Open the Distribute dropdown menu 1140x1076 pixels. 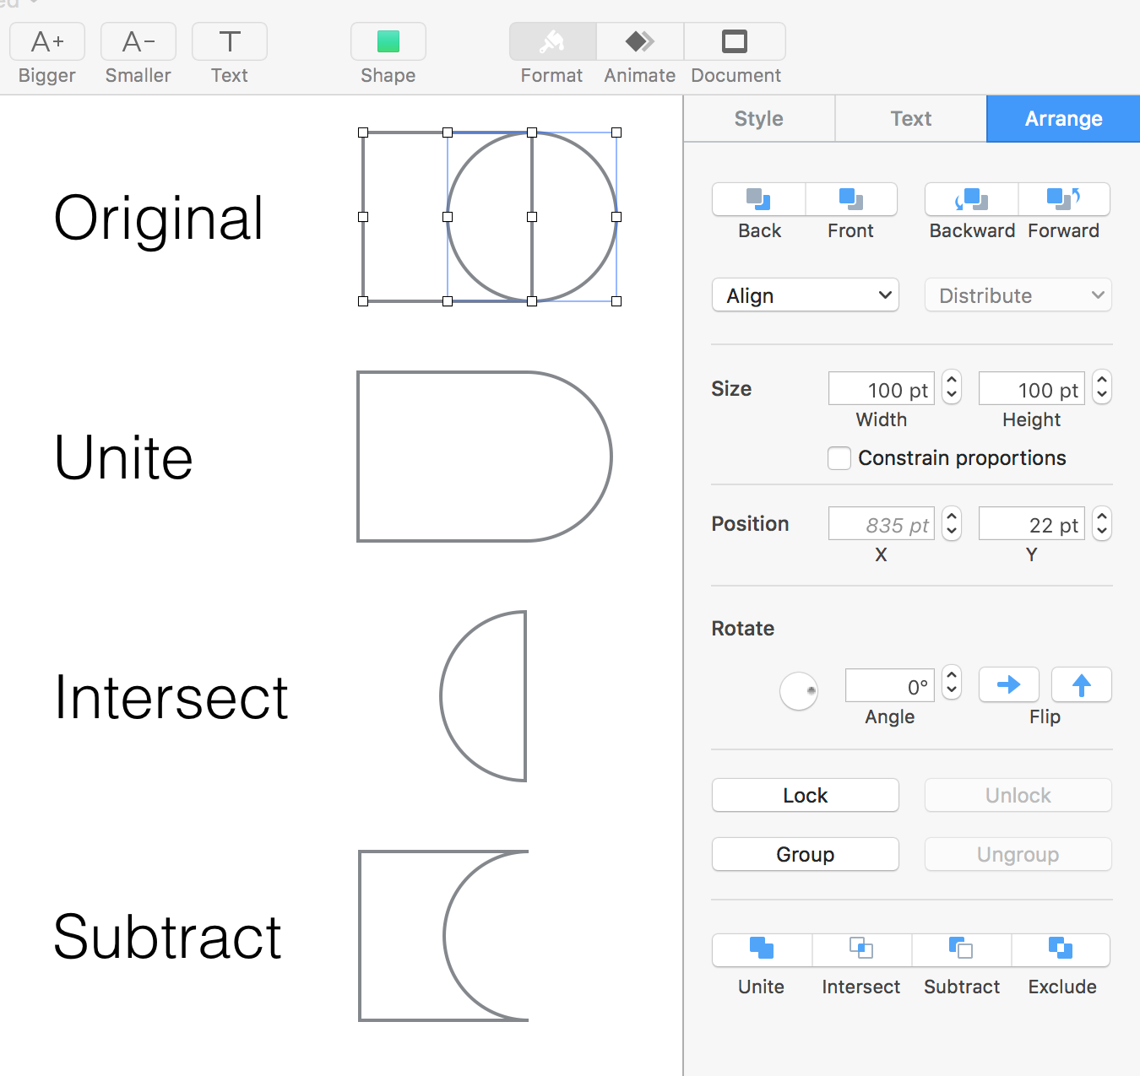[1017, 295]
